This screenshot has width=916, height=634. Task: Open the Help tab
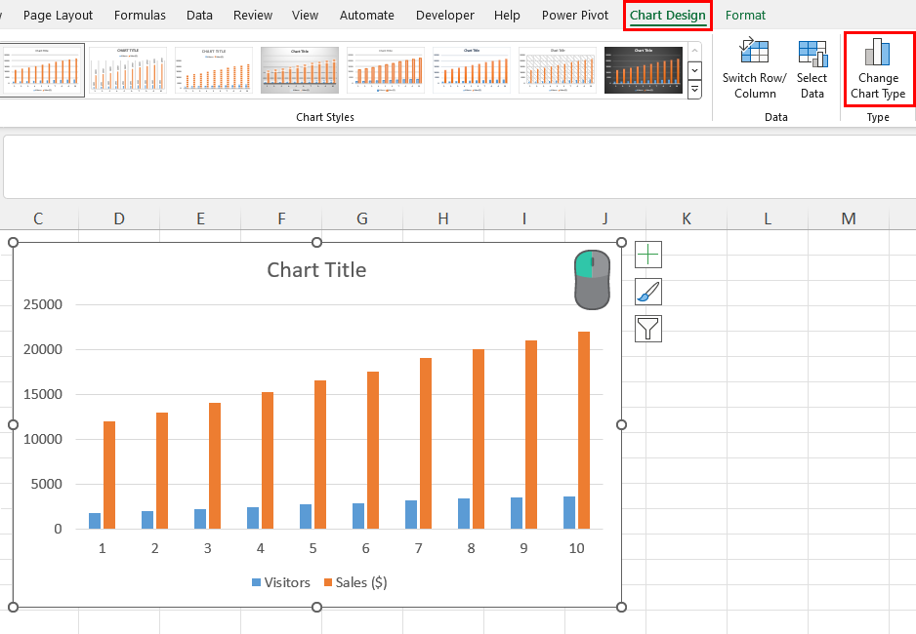tap(507, 16)
